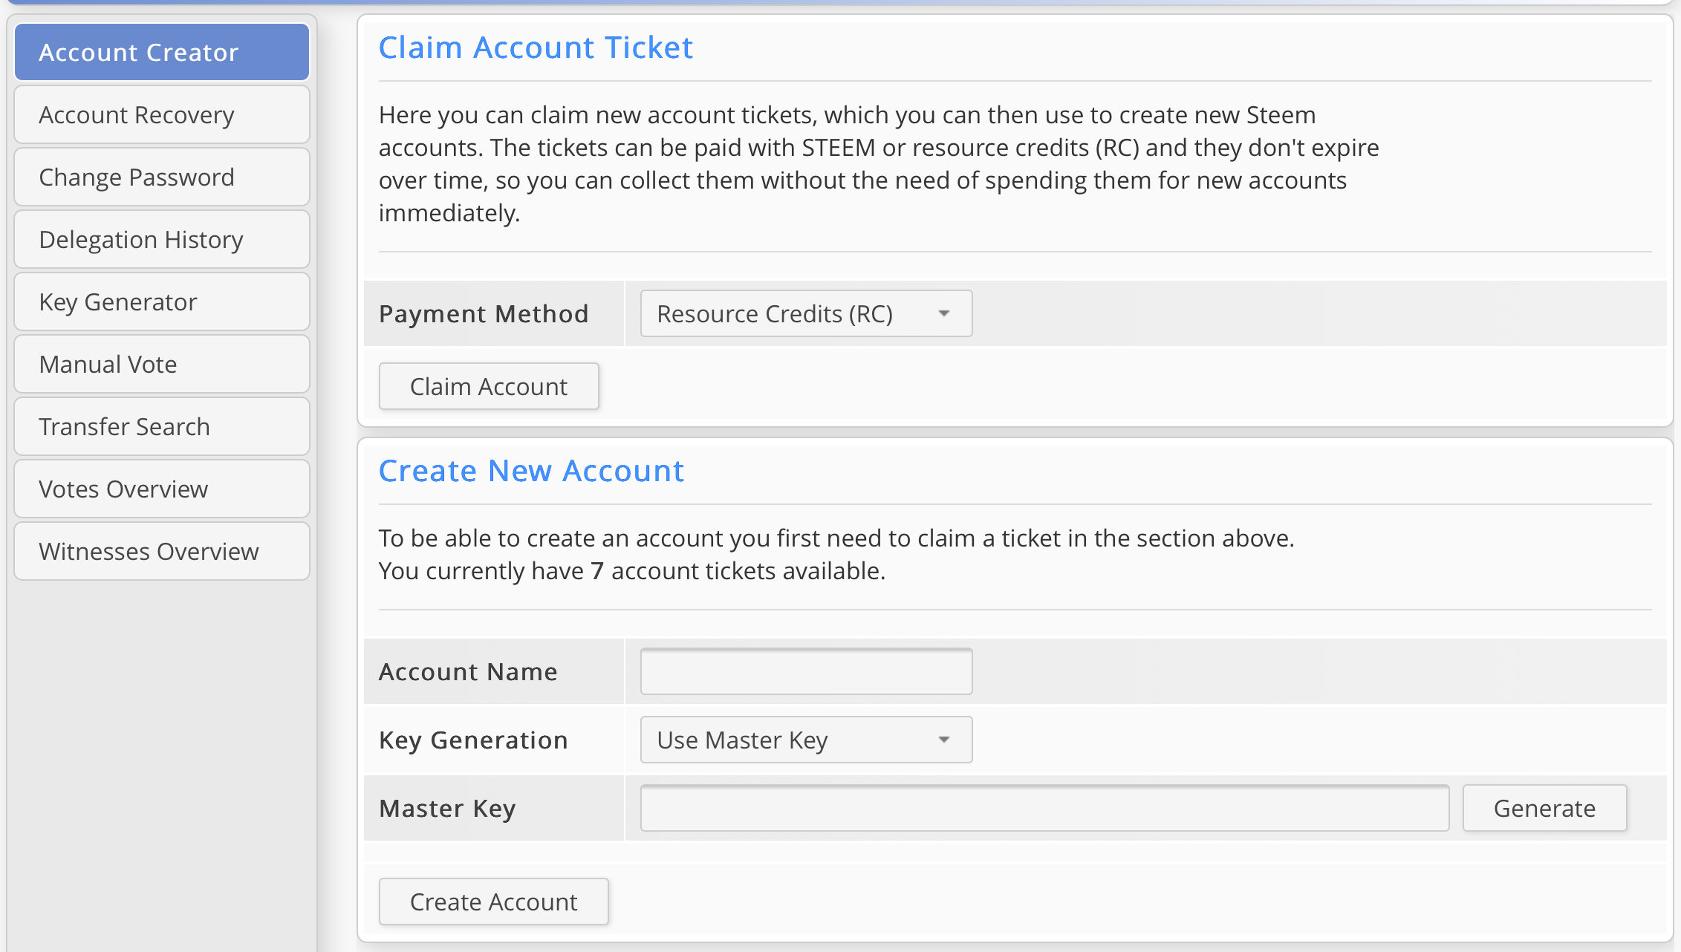
Task: Click the Create New Account heading
Action: click(531, 472)
